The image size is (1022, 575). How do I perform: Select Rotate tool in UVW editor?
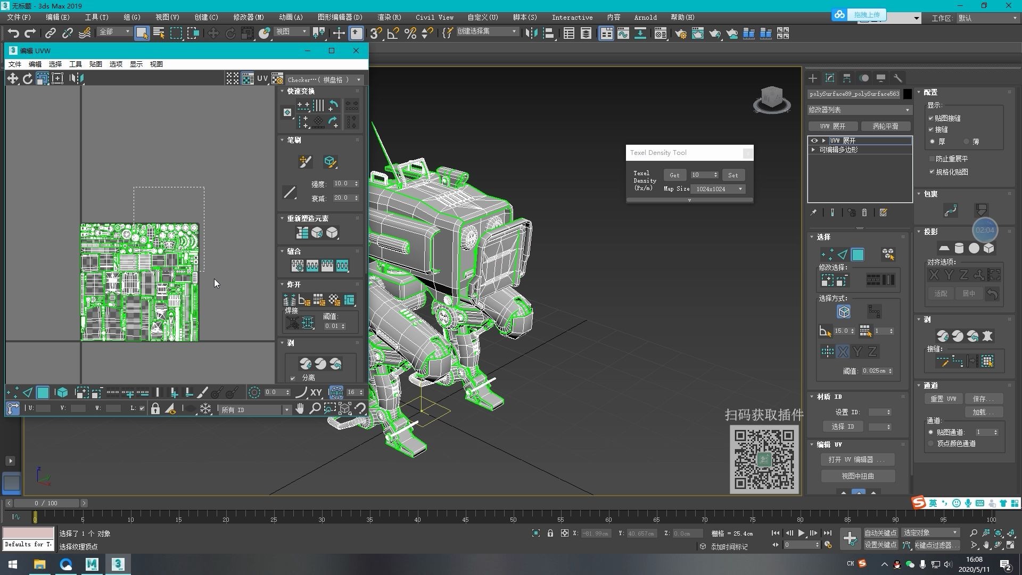pos(27,79)
